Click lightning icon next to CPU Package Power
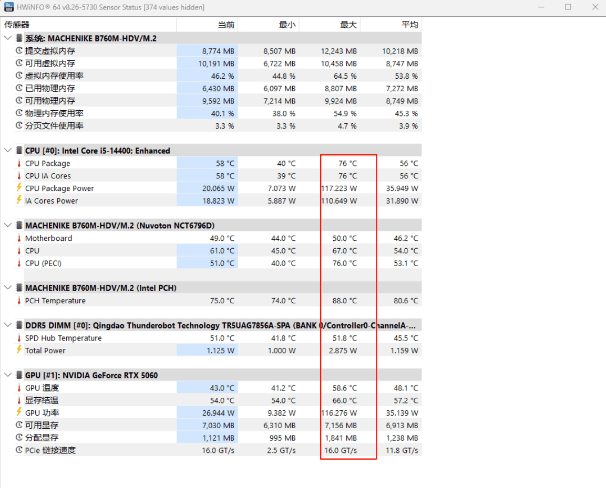Image resolution: width=606 pixels, height=488 pixels. click(x=19, y=187)
